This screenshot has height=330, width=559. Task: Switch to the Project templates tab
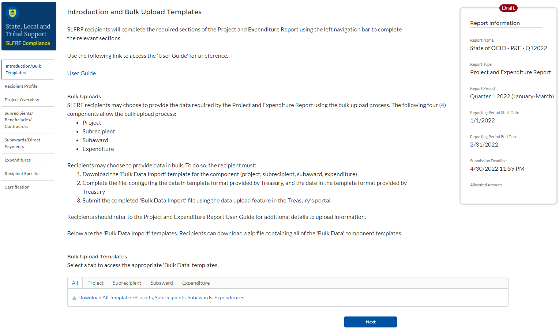point(95,283)
